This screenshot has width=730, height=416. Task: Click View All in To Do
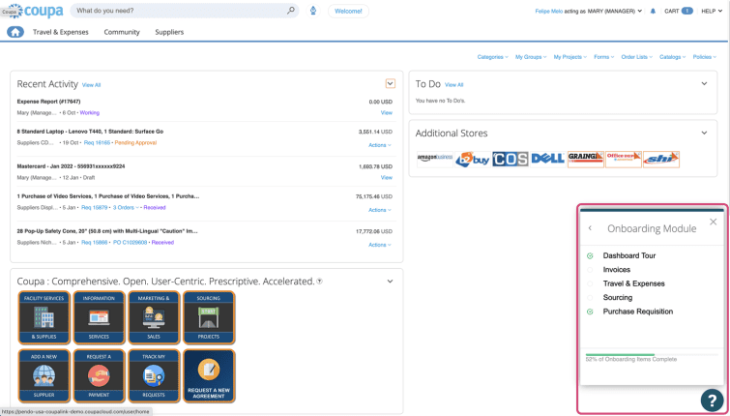tap(453, 85)
